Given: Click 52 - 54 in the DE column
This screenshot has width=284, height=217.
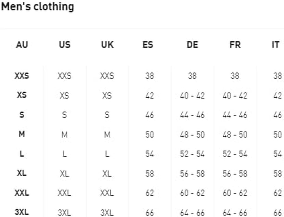Looking at the screenshot, I should (x=192, y=154).
